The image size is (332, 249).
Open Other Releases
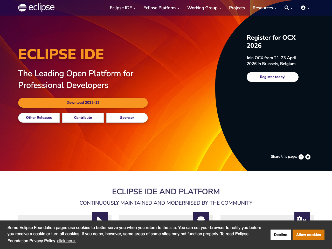click(x=39, y=117)
